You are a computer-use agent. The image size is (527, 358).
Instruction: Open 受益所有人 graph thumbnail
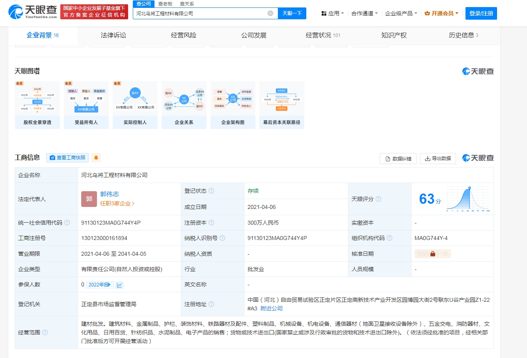(86, 105)
